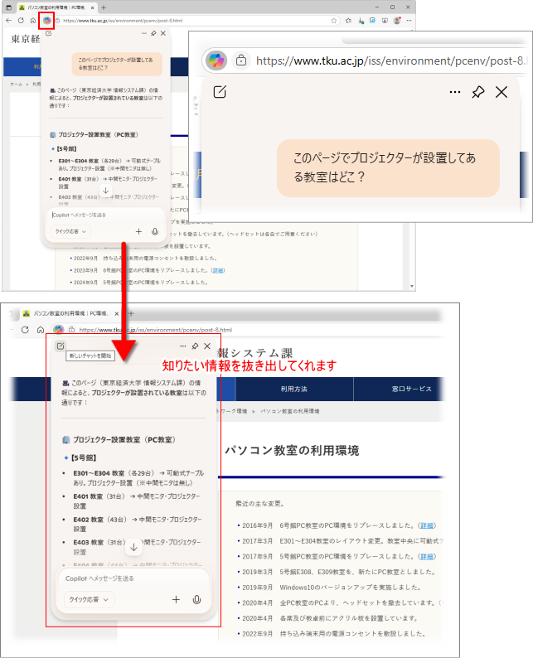The width and height of the screenshot is (533, 658).
Task: Open 利用方法 navigation menu item
Action: pyautogui.click(x=293, y=389)
